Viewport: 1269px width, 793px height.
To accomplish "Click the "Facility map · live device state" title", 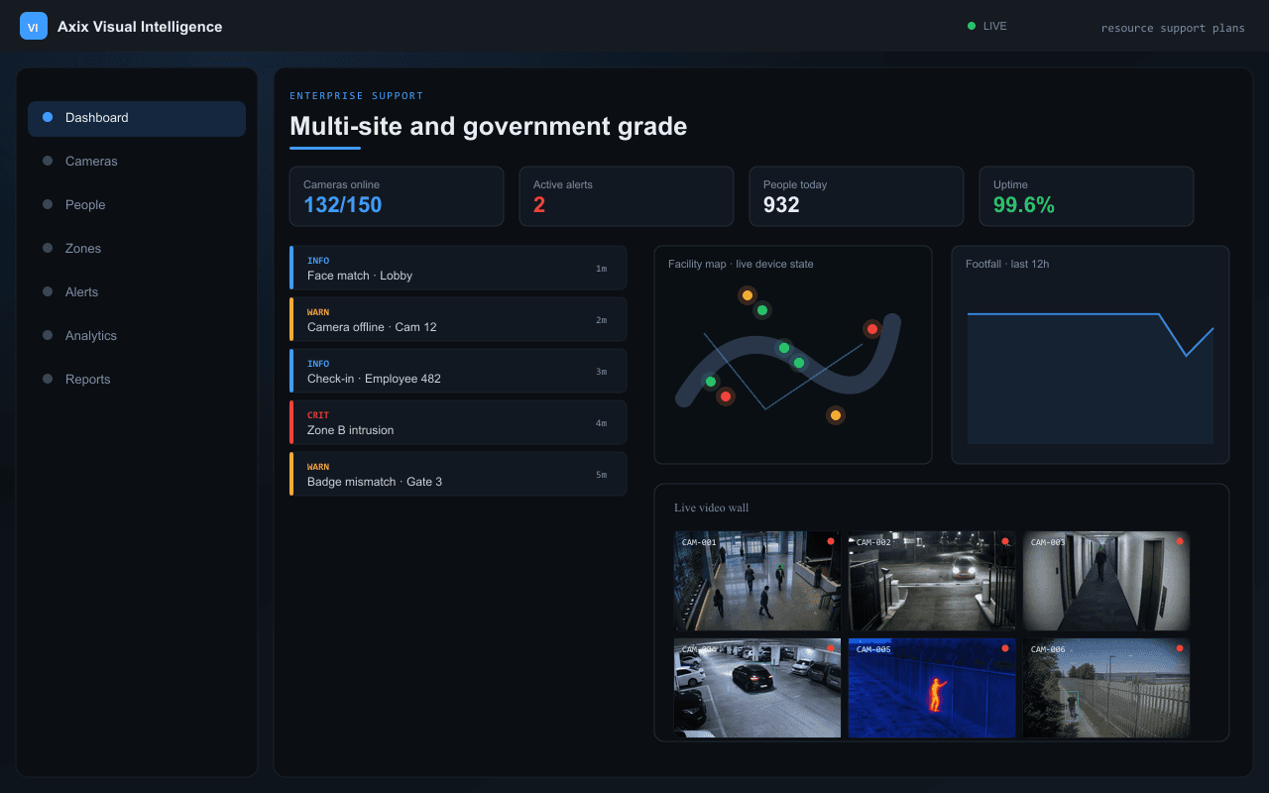I will coord(741,265).
